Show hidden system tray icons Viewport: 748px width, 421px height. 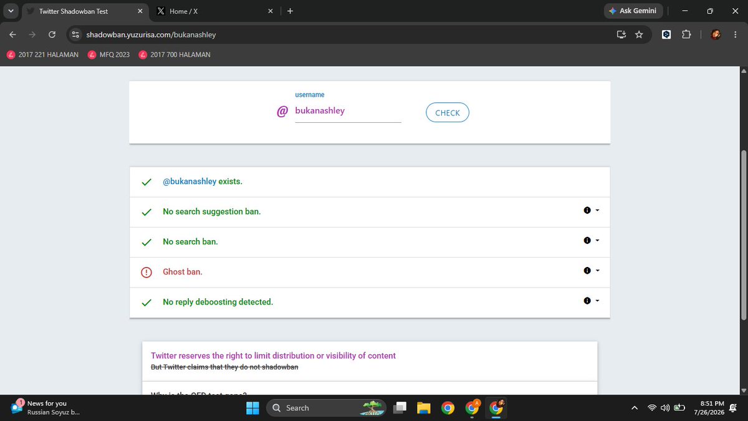[635, 408]
